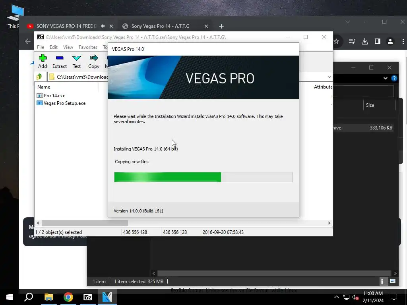
Task: Open File Explorer help icon
Action: coord(394,78)
